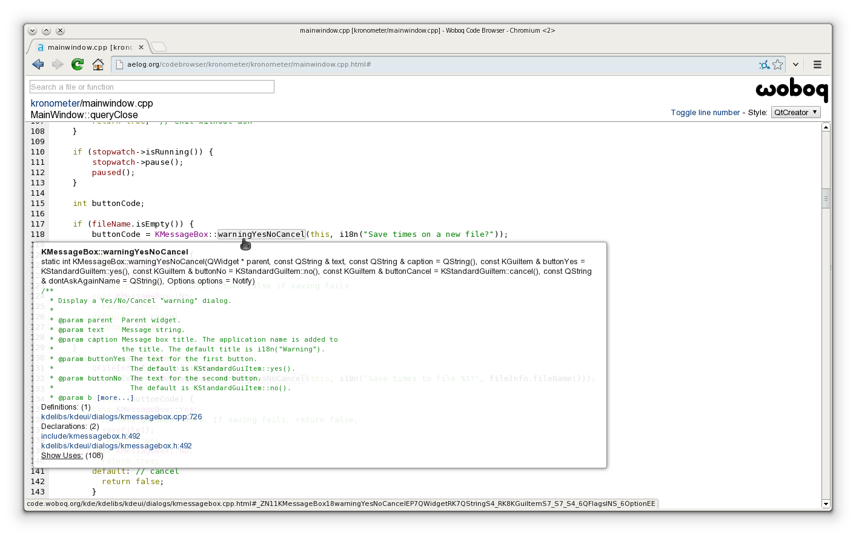
Task: Click line number 142
Action: 38,482
